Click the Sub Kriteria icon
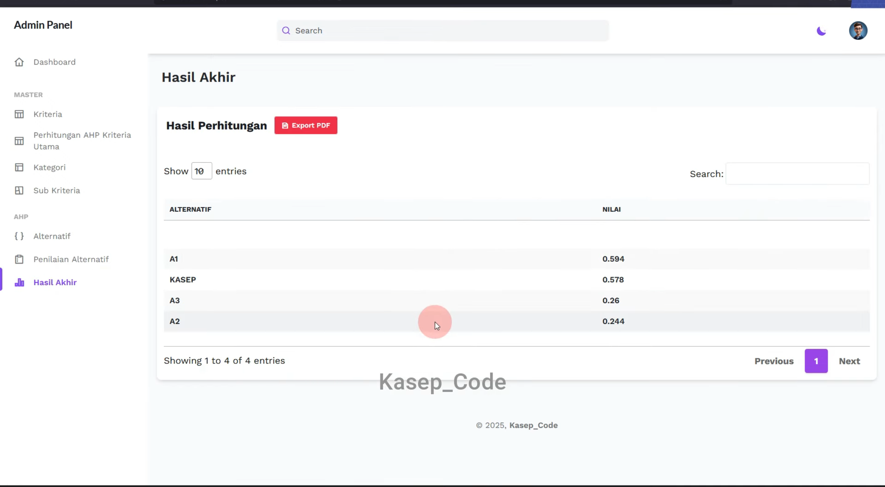 (19, 191)
